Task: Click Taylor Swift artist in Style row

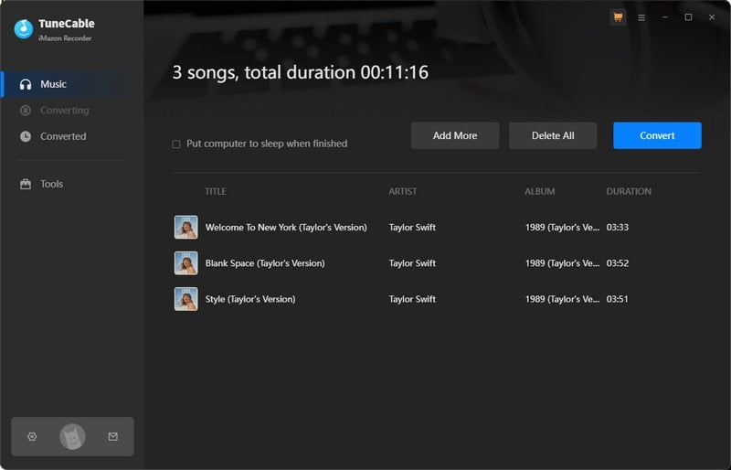Action: [413, 299]
